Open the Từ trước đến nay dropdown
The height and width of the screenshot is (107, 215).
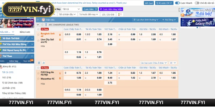(x=89, y=14)
